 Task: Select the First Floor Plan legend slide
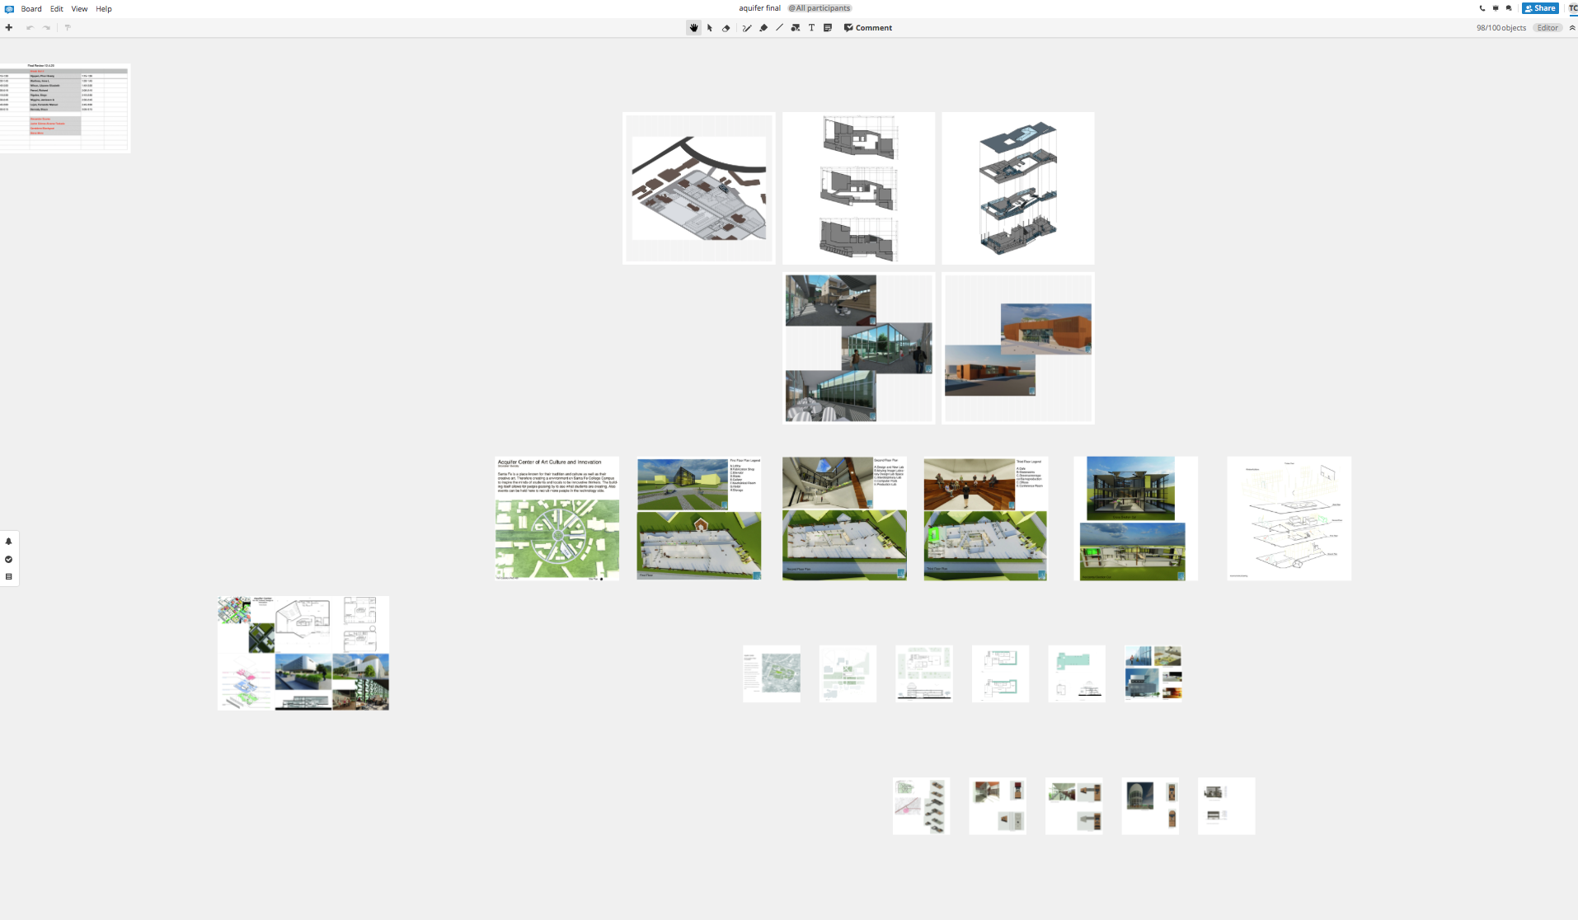pos(699,519)
